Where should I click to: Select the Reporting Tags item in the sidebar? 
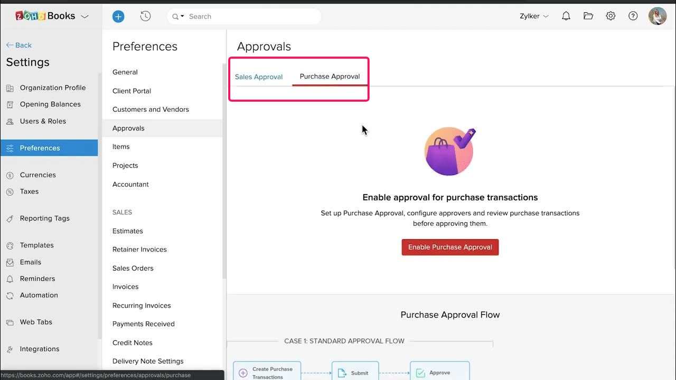46,218
